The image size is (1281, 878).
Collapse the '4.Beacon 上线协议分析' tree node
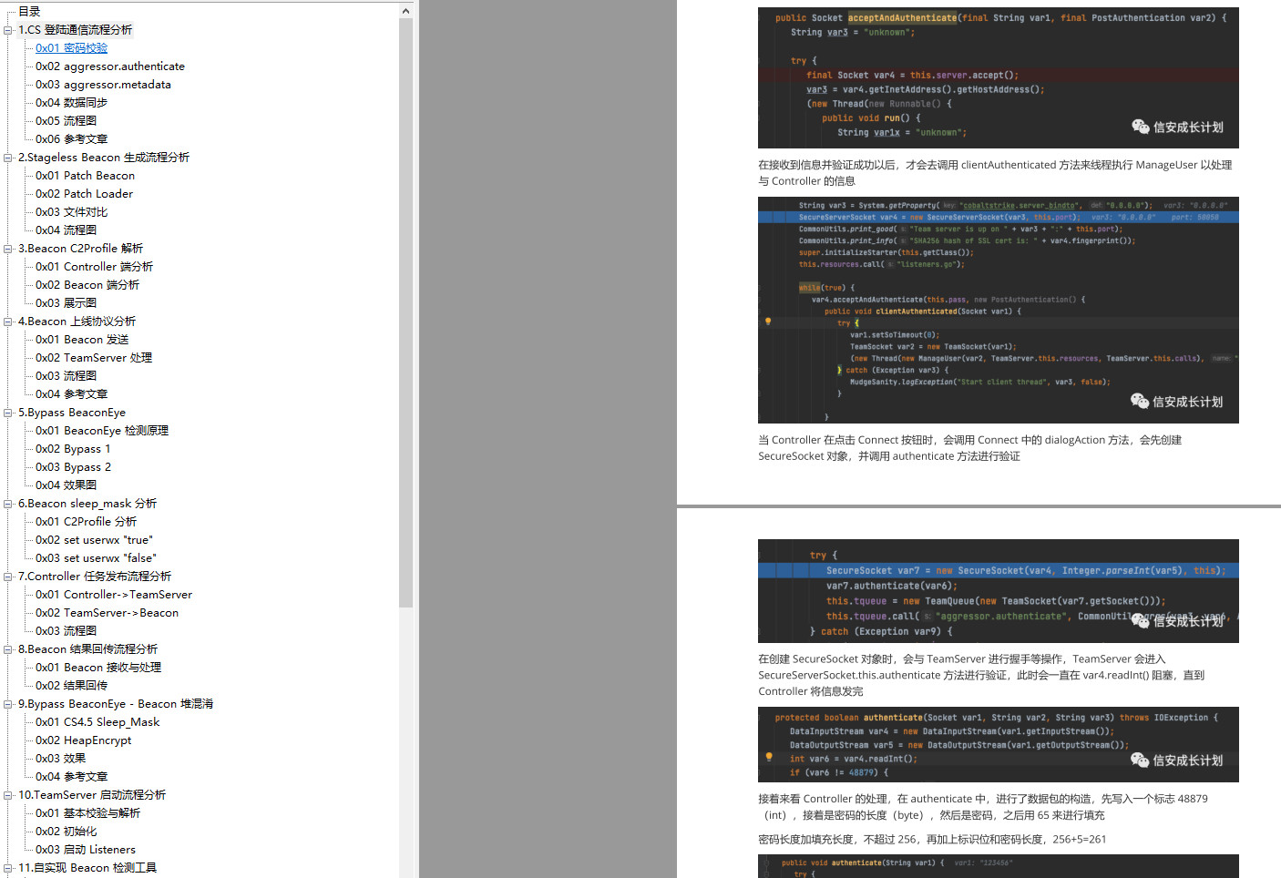click(8, 322)
